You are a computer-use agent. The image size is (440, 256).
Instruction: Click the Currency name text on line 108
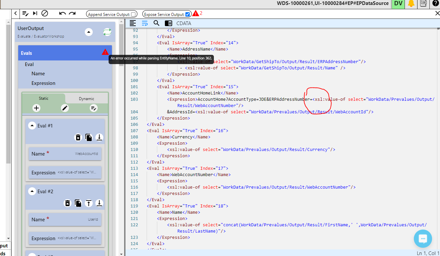[182, 137]
